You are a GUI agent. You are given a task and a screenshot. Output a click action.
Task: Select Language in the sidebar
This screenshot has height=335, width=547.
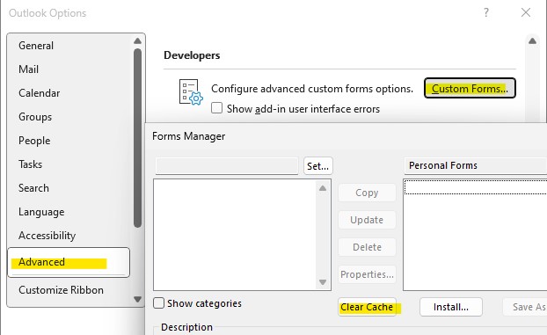[x=41, y=212]
